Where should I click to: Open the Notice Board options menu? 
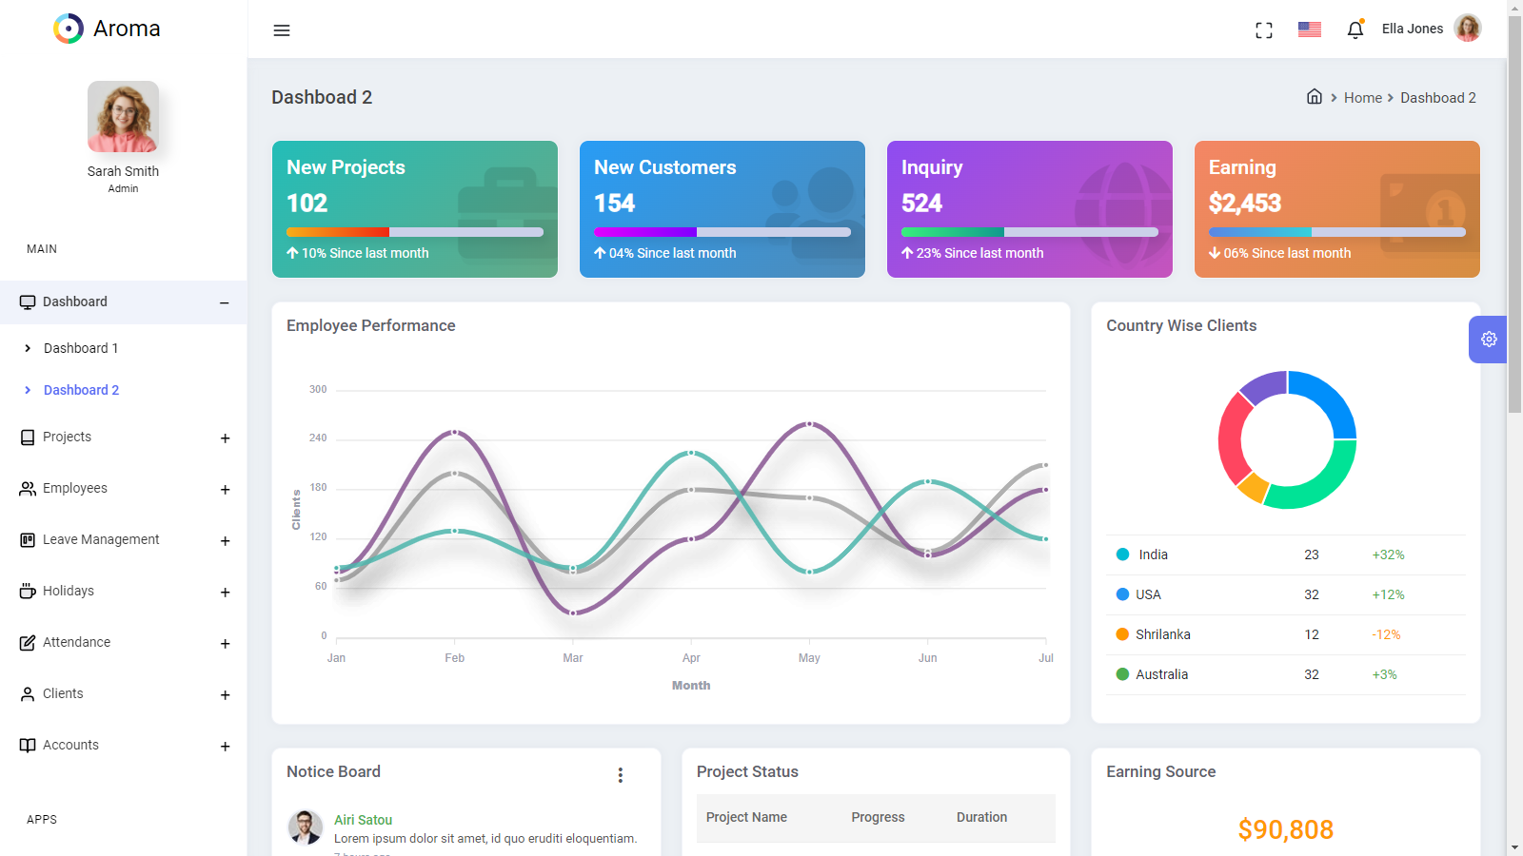(x=621, y=775)
